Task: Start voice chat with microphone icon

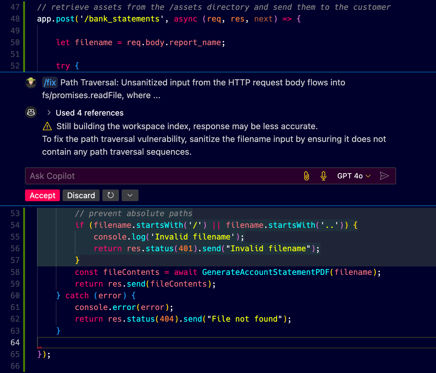Action: pos(323,176)
